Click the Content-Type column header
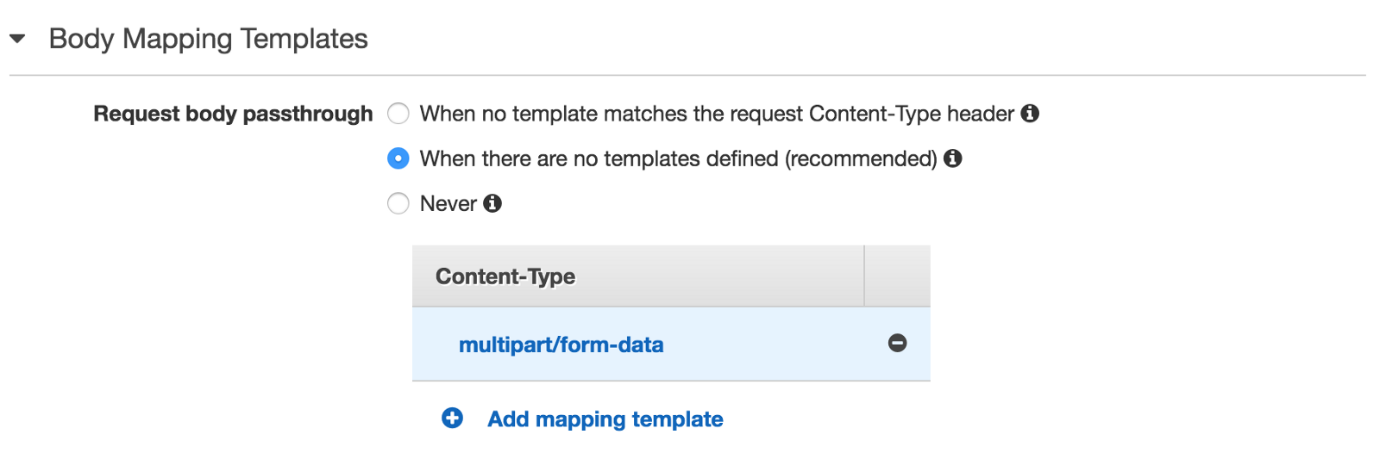The image size is (1380, 453). coord(505,276)
